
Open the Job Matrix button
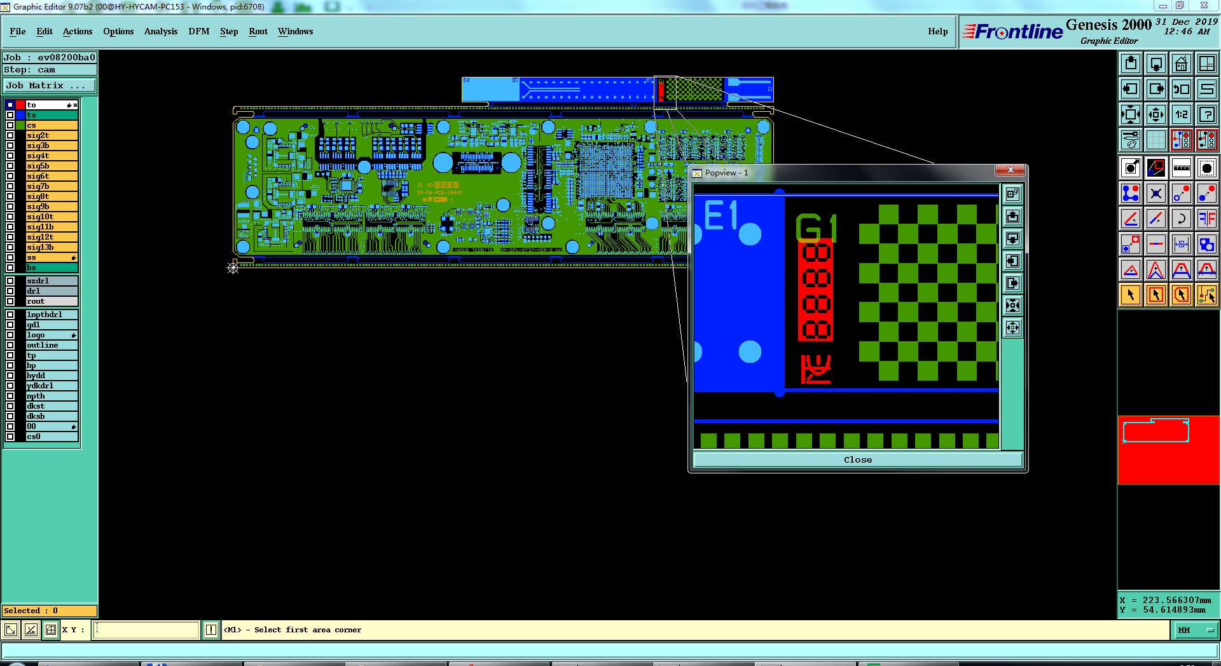point(50,86)
